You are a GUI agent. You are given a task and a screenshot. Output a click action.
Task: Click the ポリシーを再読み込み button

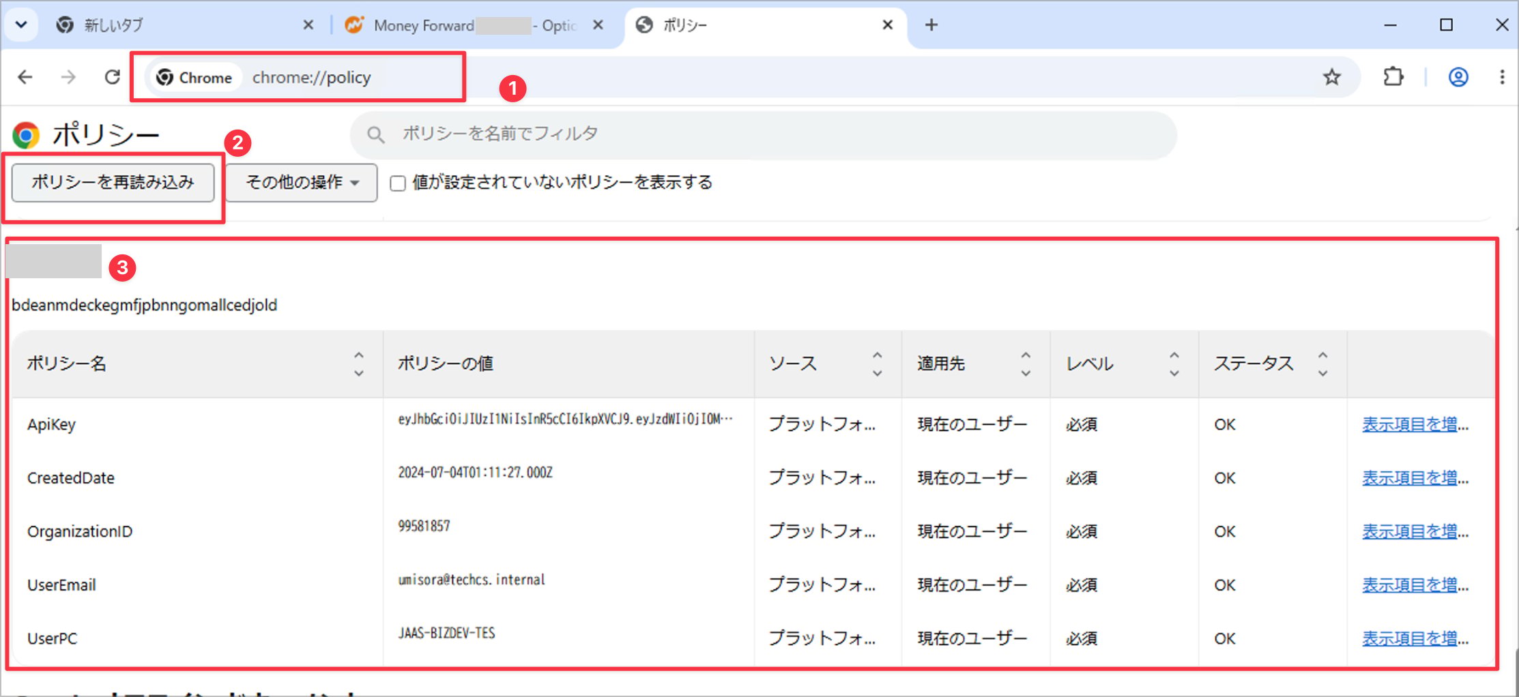click(113, 182)
